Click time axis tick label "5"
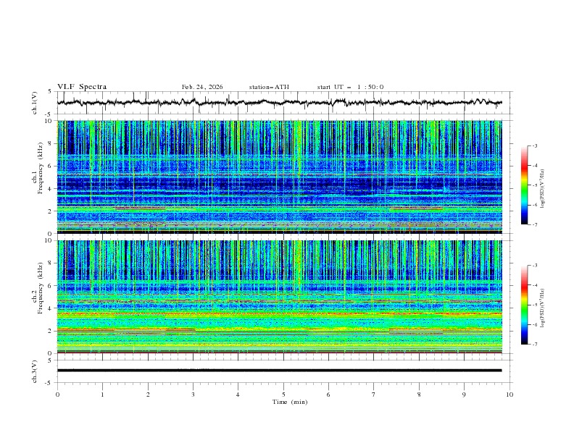 [x=283, y=395]
